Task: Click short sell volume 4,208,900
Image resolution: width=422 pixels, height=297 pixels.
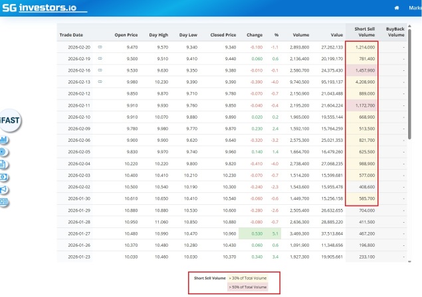Action: (x=365, y=82)
